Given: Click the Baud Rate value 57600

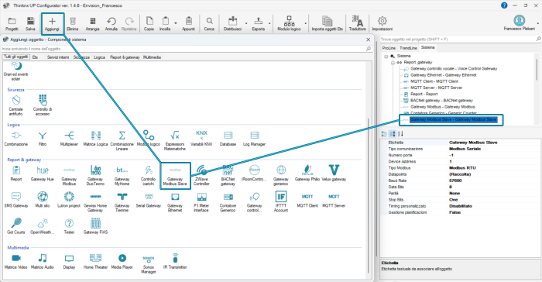Looking at the screenshot, I should click(x=455, y=181).
